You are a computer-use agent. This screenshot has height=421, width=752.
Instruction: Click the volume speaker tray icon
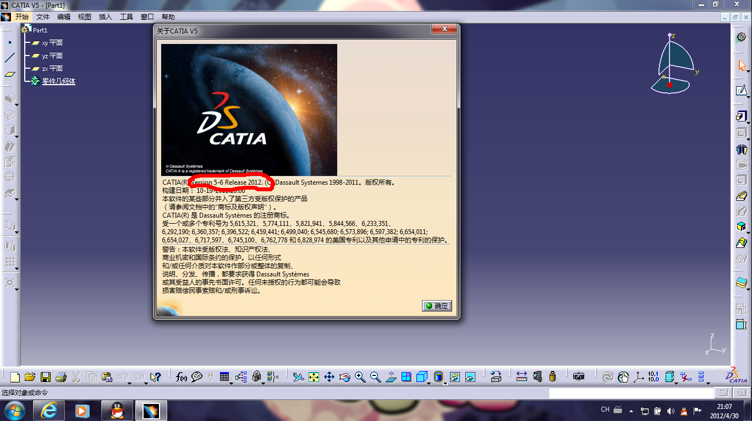670,410
